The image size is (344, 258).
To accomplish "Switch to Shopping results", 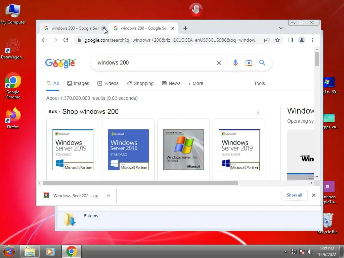I will (140, 83).
